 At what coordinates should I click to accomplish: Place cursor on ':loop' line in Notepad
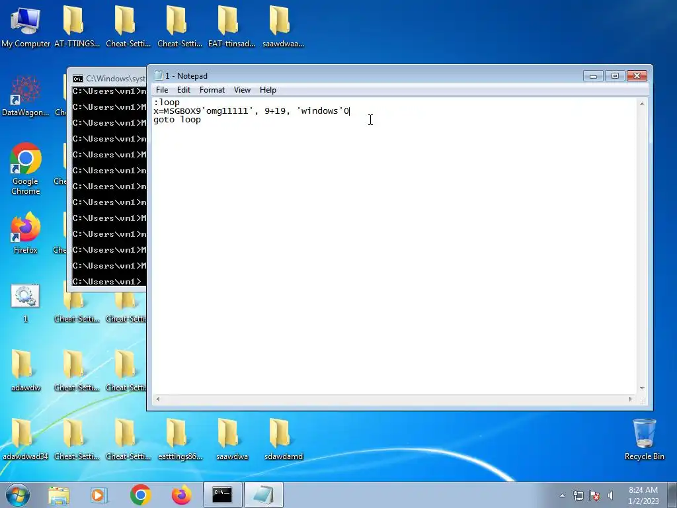tap(167, 103)
